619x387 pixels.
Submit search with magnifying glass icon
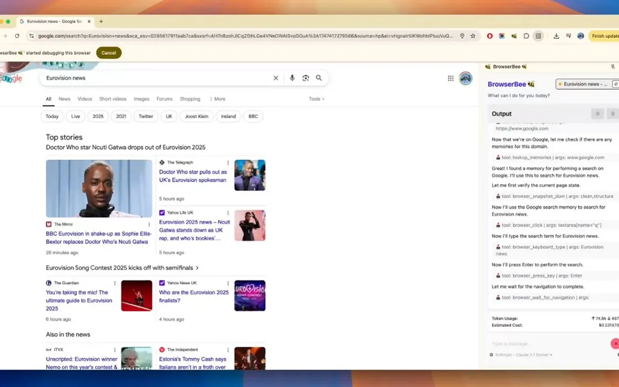point(319,78)
